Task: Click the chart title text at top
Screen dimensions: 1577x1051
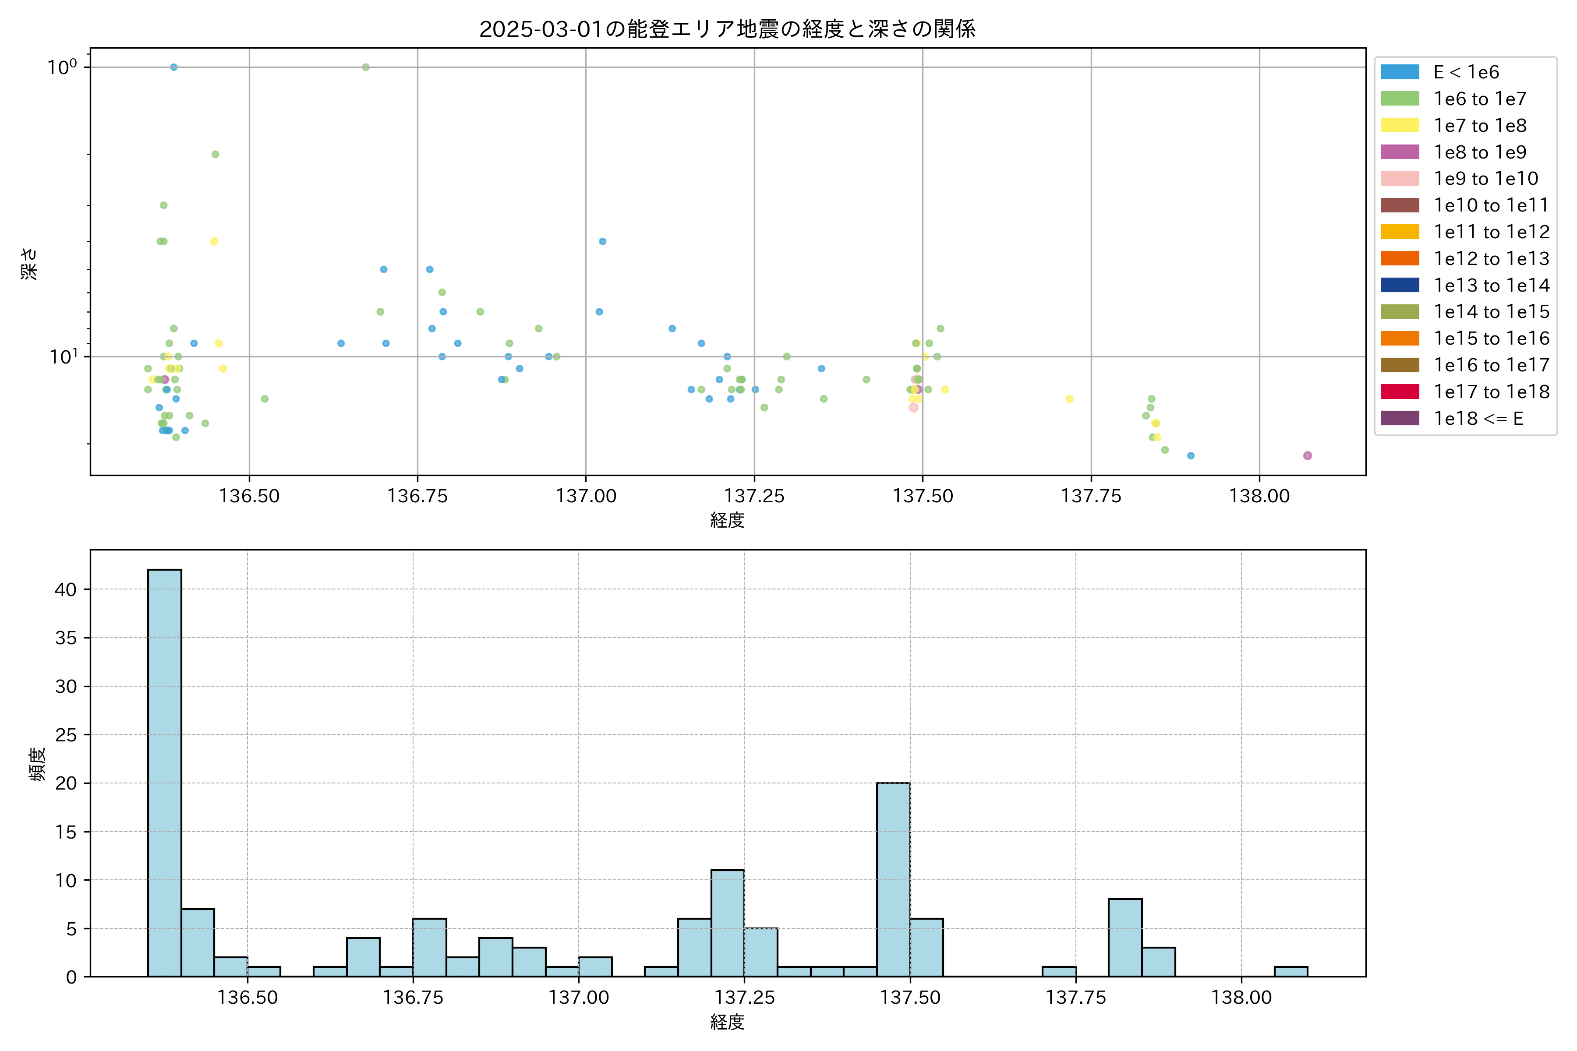Action: (x=727, y=29)
